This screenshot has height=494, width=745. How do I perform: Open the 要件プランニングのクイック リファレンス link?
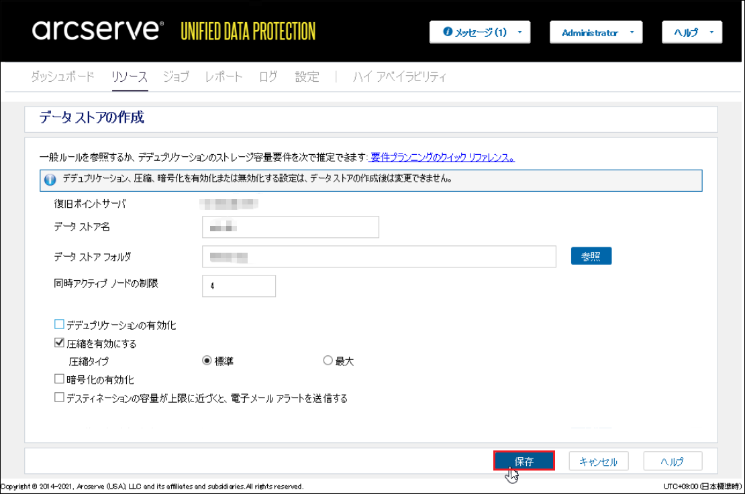tap(442, 157)
